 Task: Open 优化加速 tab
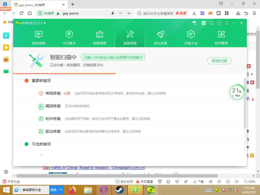point(160,38)
